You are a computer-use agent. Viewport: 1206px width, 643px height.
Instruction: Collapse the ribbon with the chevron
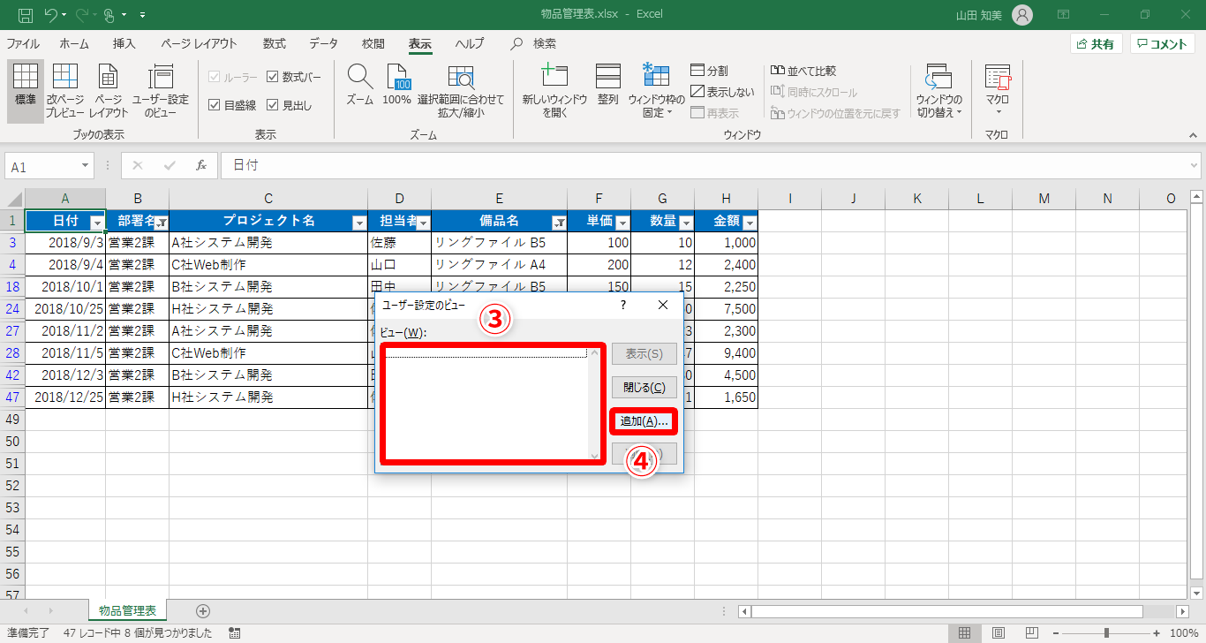click(x=1194, y=135)
